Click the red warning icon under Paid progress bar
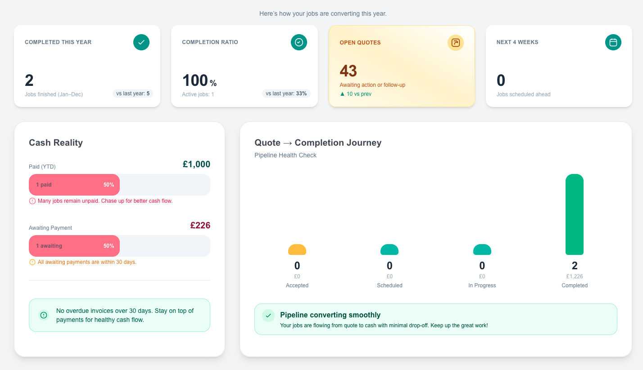 32,201
